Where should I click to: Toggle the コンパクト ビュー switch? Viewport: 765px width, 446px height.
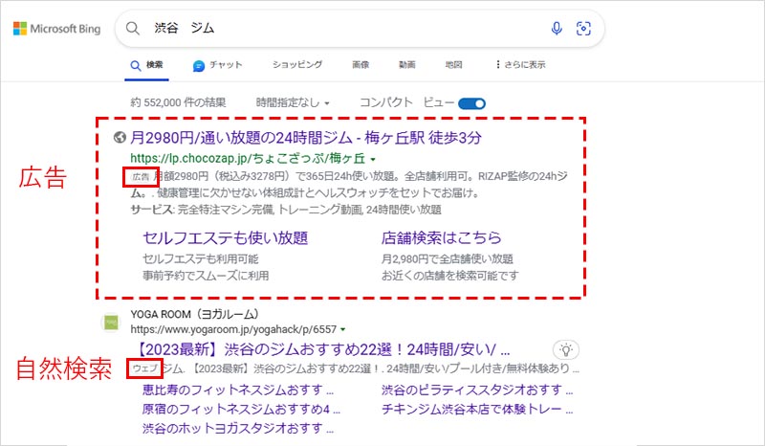click(472, 102)
